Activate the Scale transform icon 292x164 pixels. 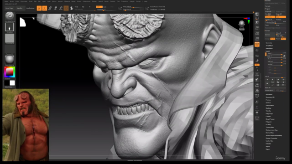coord(55,8)
